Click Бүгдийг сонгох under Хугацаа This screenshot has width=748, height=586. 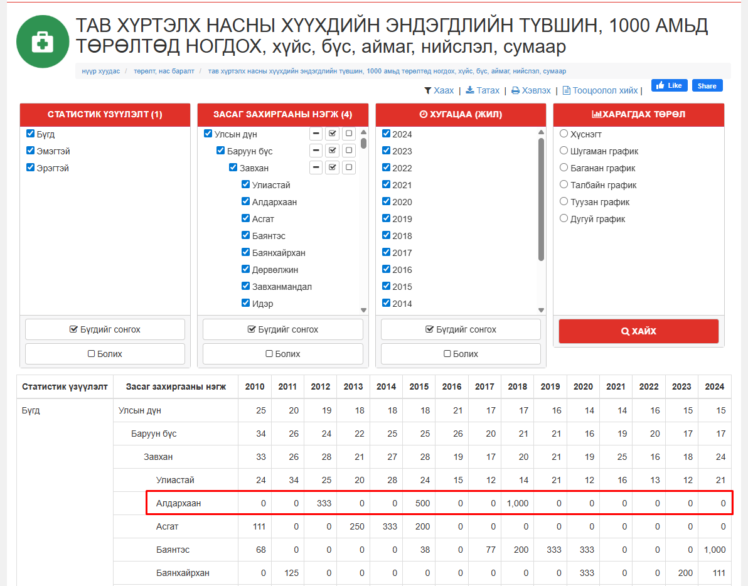coord(461,329)
